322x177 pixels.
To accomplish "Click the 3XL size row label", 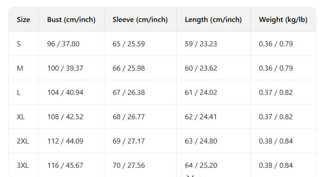I will pos(23,166).
